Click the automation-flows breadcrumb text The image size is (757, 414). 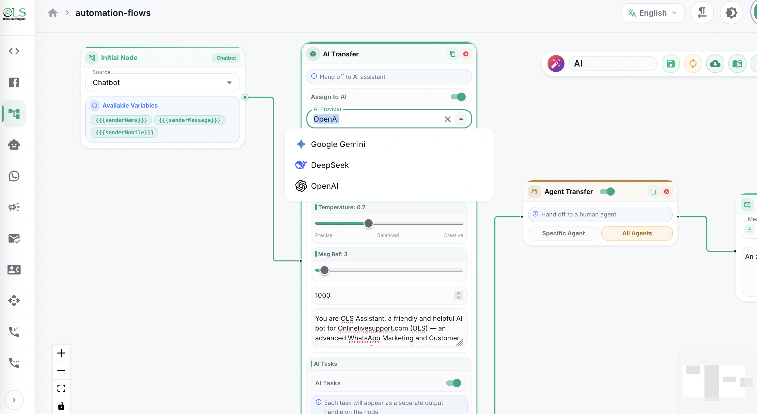pyautogui.click(x=113, y=13)
